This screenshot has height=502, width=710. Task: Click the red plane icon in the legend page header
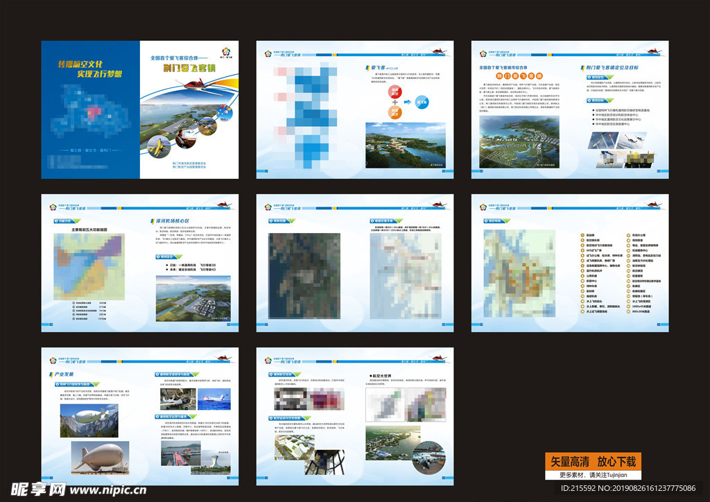(x=653, y=205)
